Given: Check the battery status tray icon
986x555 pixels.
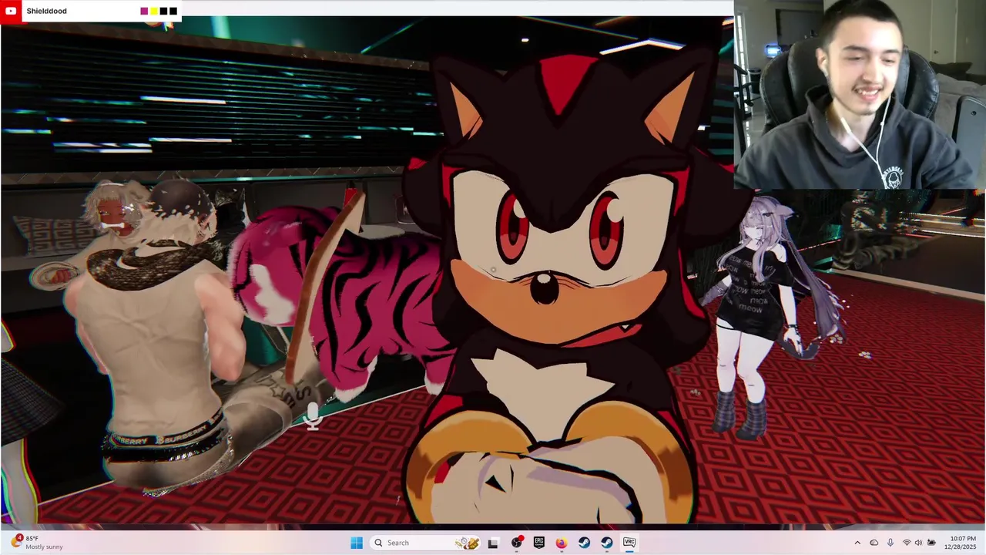Looking at the screenshot, I should click(x=931, y=543).
